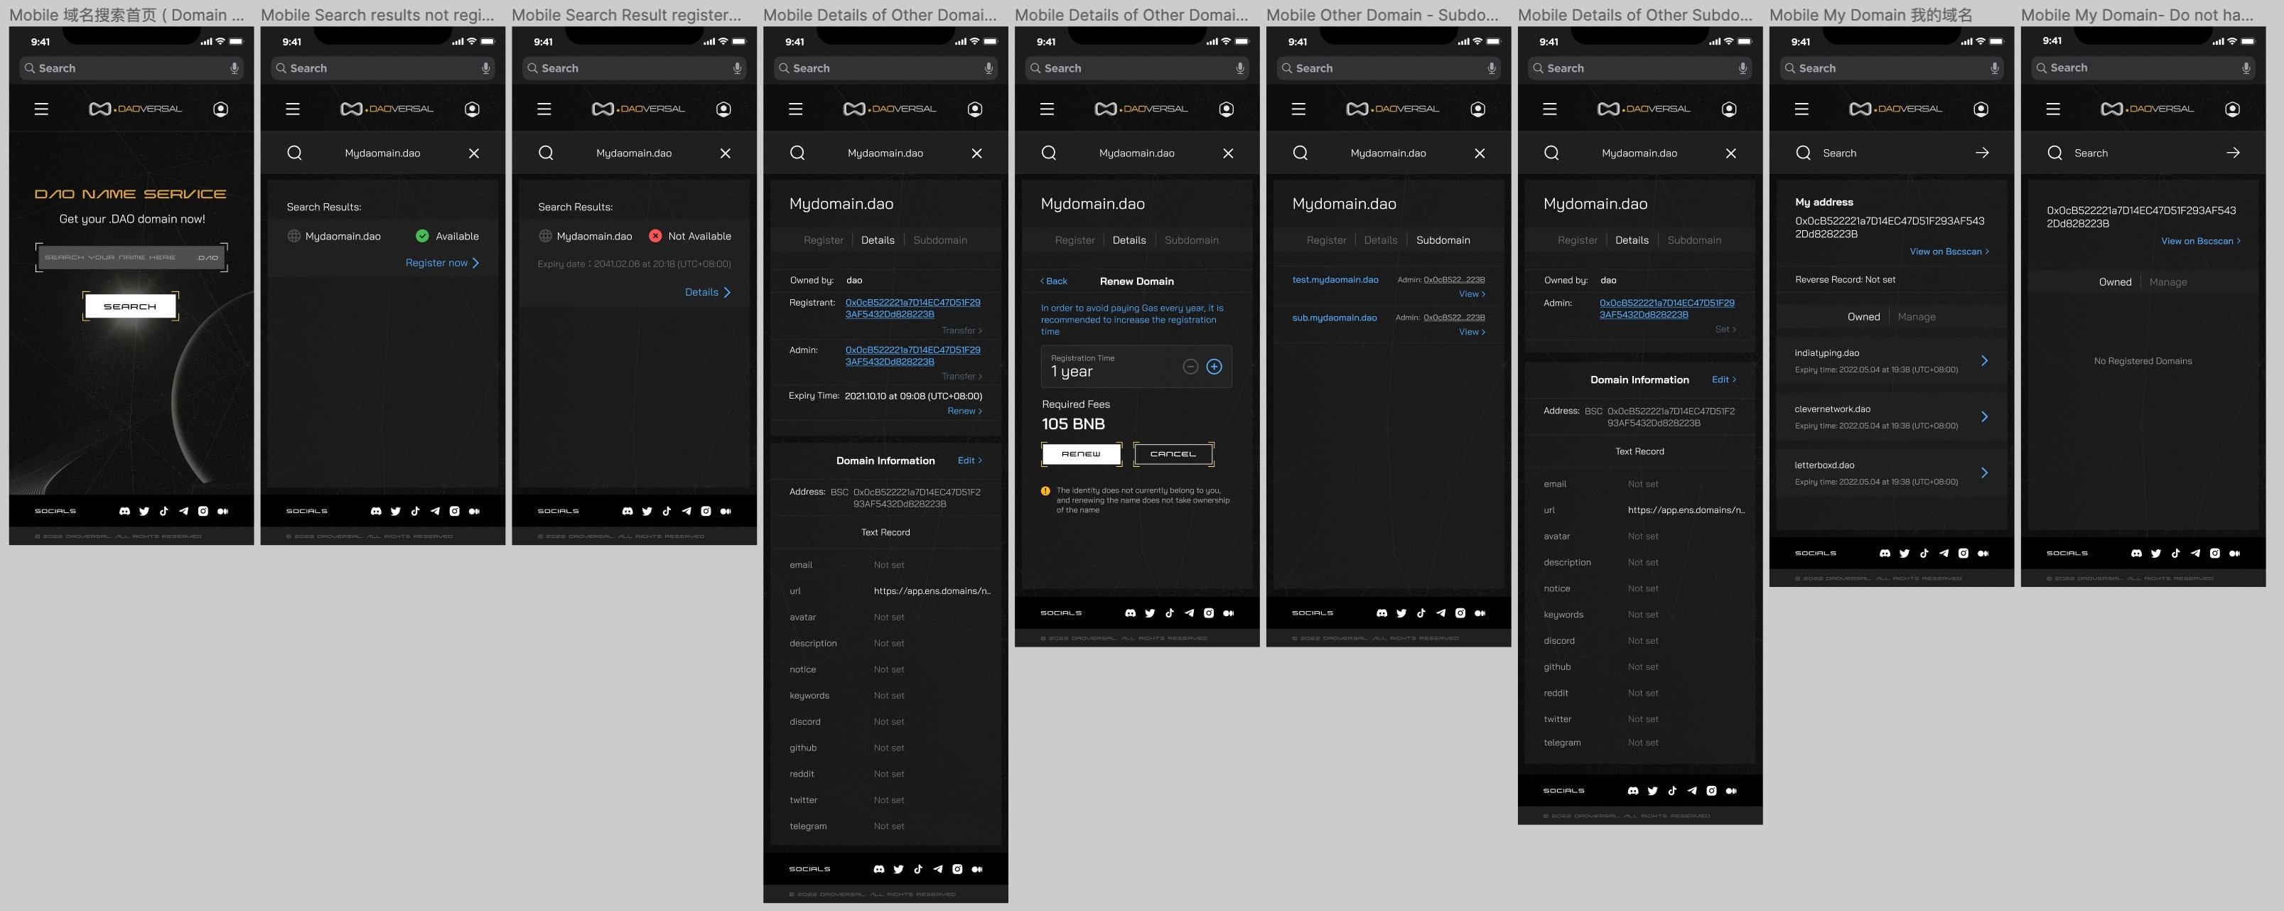Open View details for test.mydaomain.dao subdomain
The image size is (2284, 911).
coord(1470,293)
